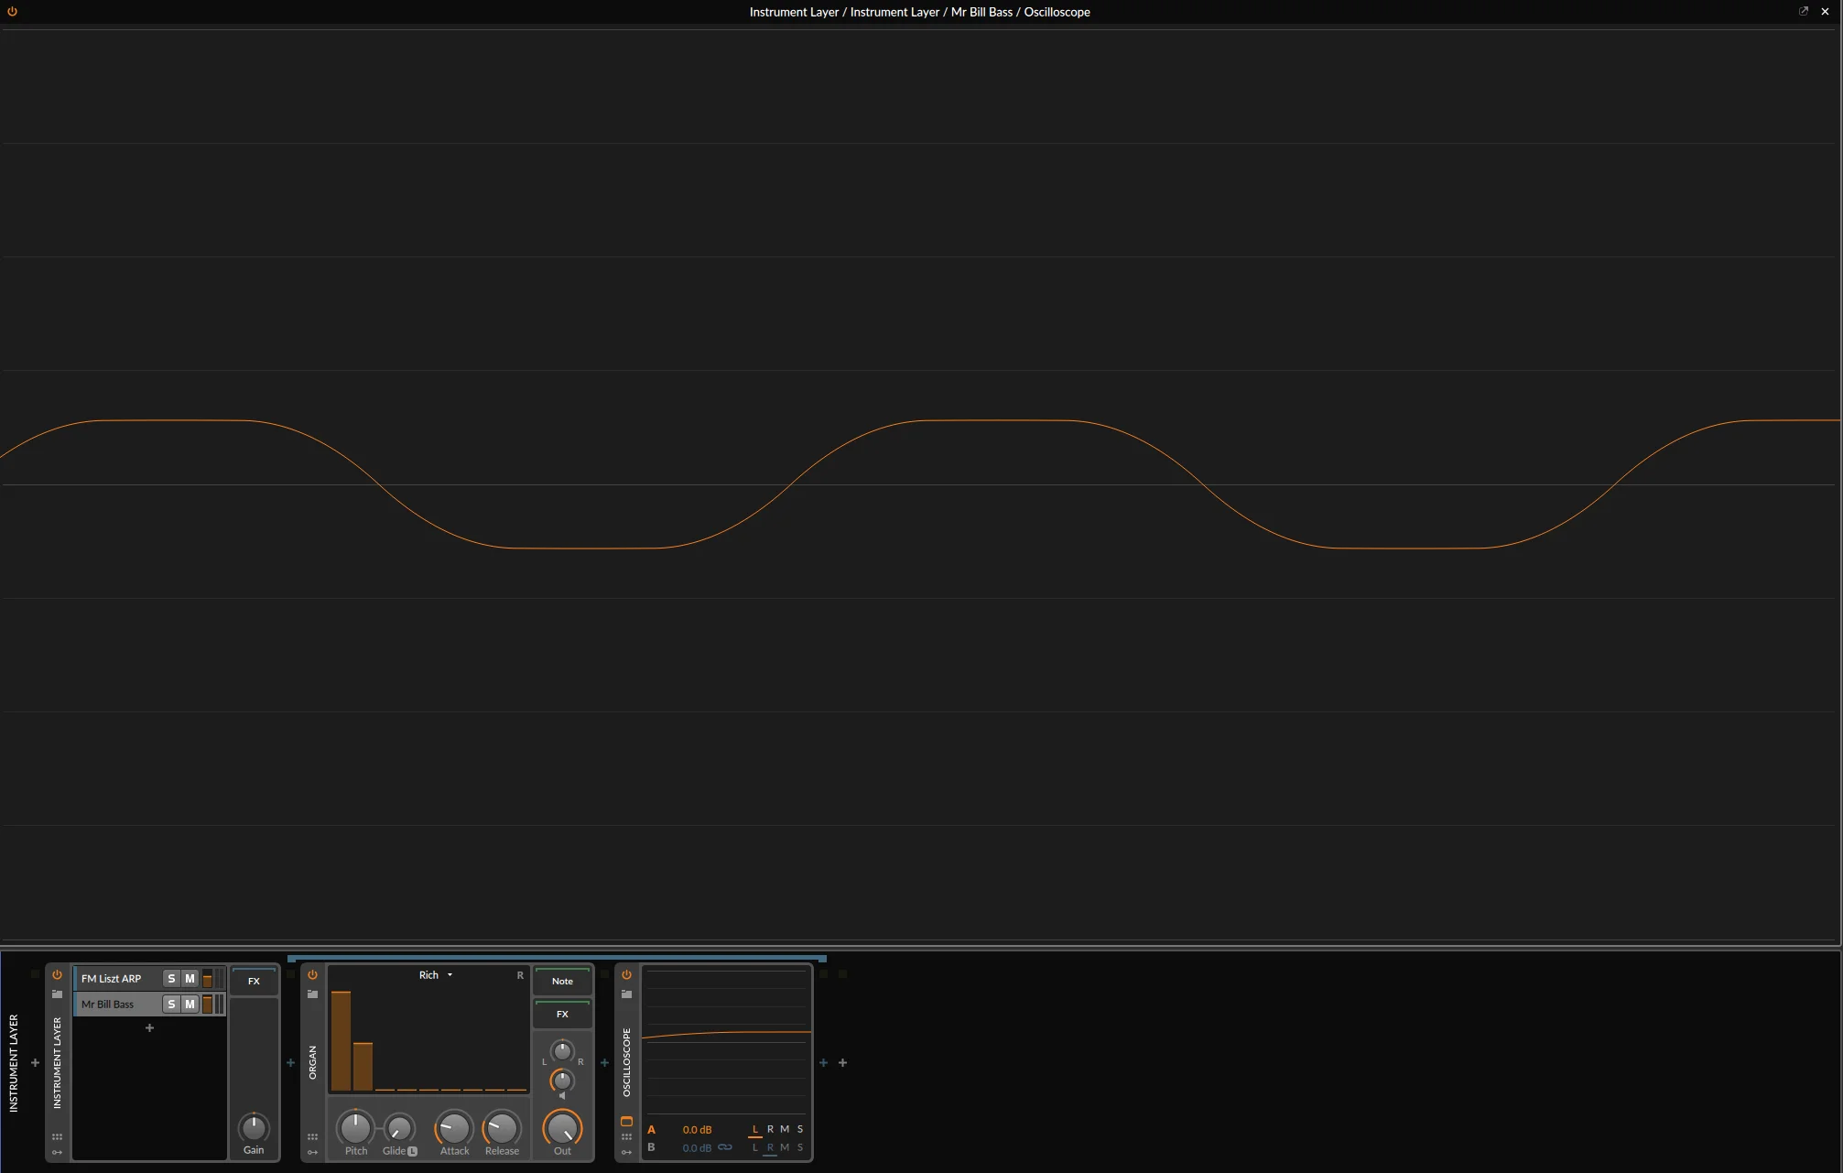Toggle the Glide legato L button
This screenshot has width=1843, height=1173.
pos(412,1152)
